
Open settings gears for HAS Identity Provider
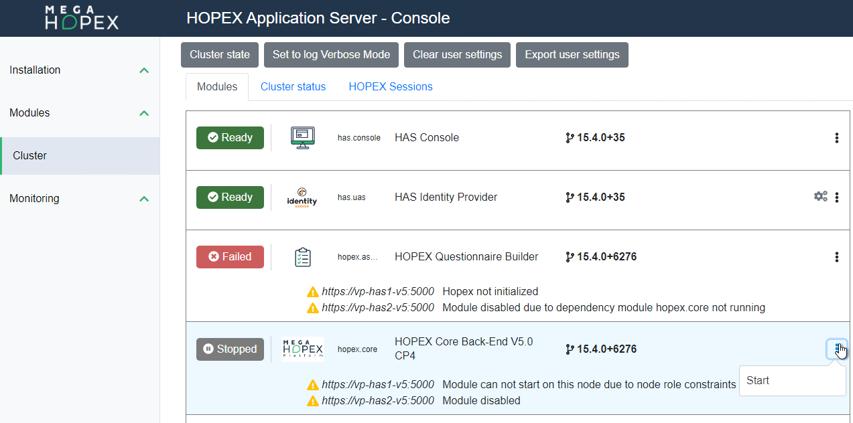(x=820, y=197)
